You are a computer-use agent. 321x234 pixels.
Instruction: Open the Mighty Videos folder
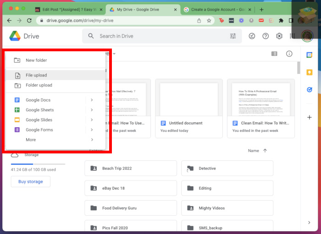coord(227,208)
